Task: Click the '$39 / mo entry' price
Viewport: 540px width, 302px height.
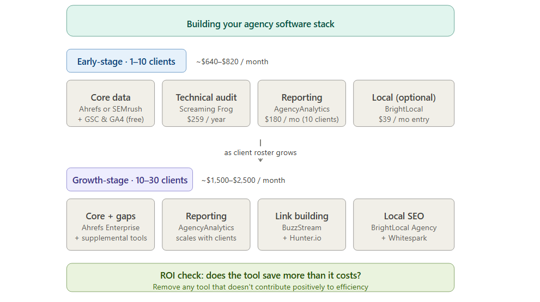Action: tap(404, 119)
